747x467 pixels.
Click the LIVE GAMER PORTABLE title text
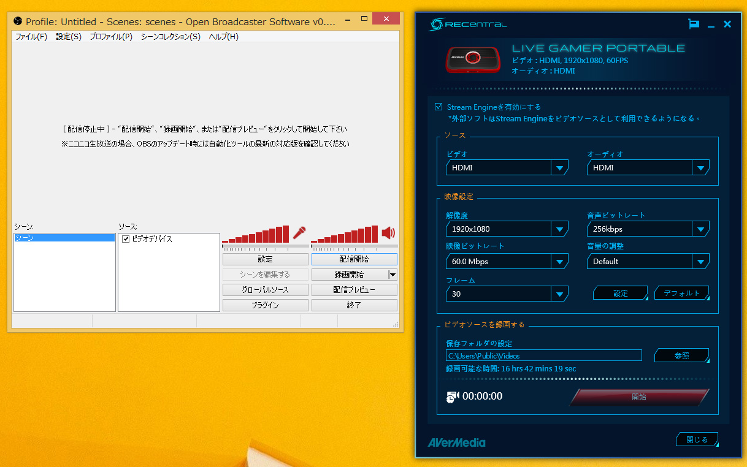(x=599, y=48)
